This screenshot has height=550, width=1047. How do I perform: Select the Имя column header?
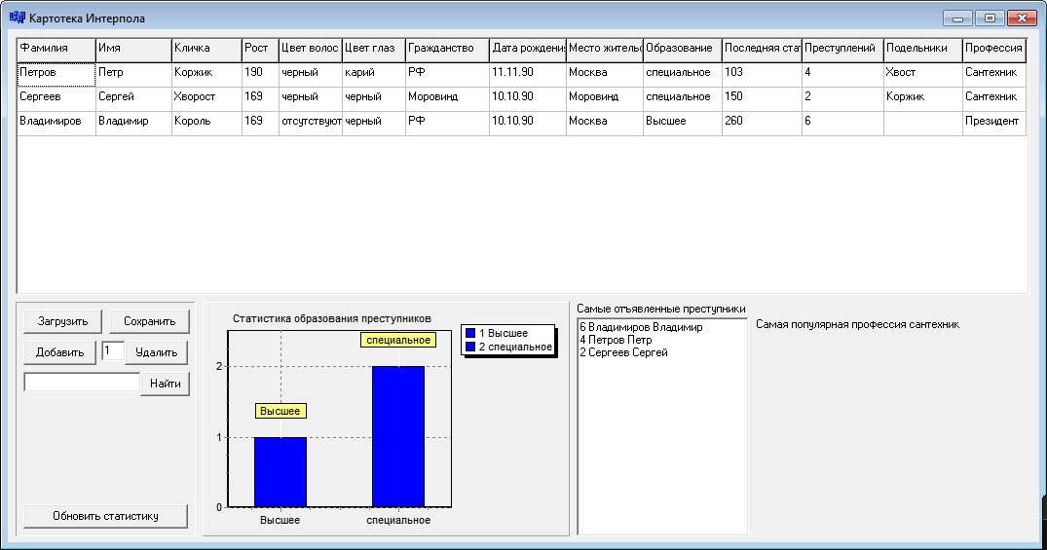click(133, 50)
